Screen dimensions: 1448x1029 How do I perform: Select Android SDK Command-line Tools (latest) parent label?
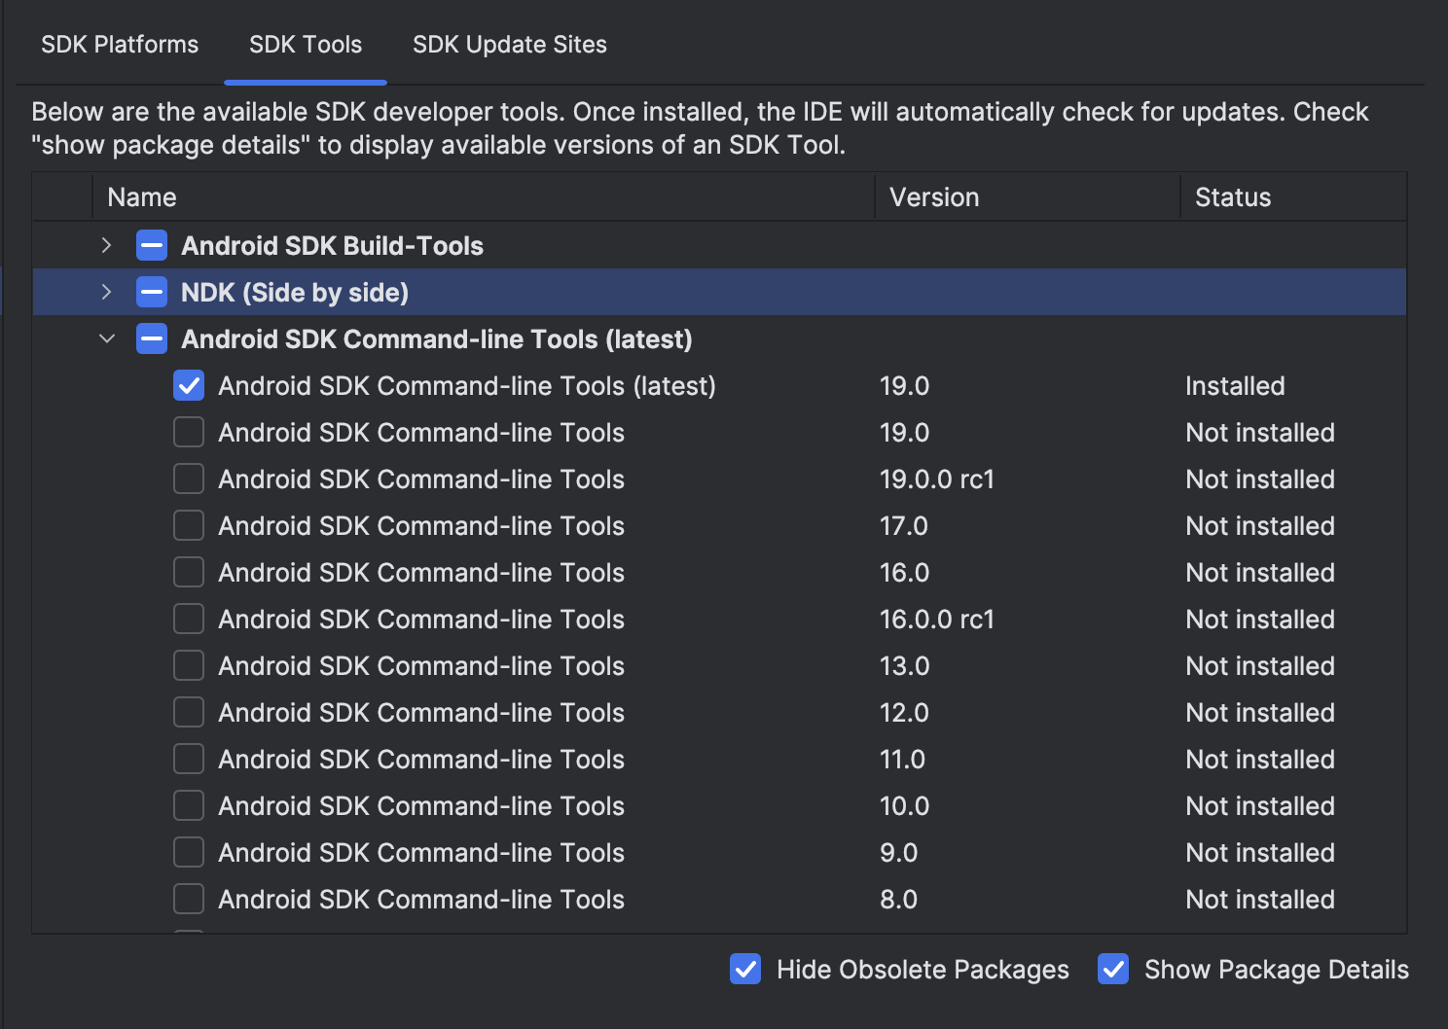pos(437,339)
